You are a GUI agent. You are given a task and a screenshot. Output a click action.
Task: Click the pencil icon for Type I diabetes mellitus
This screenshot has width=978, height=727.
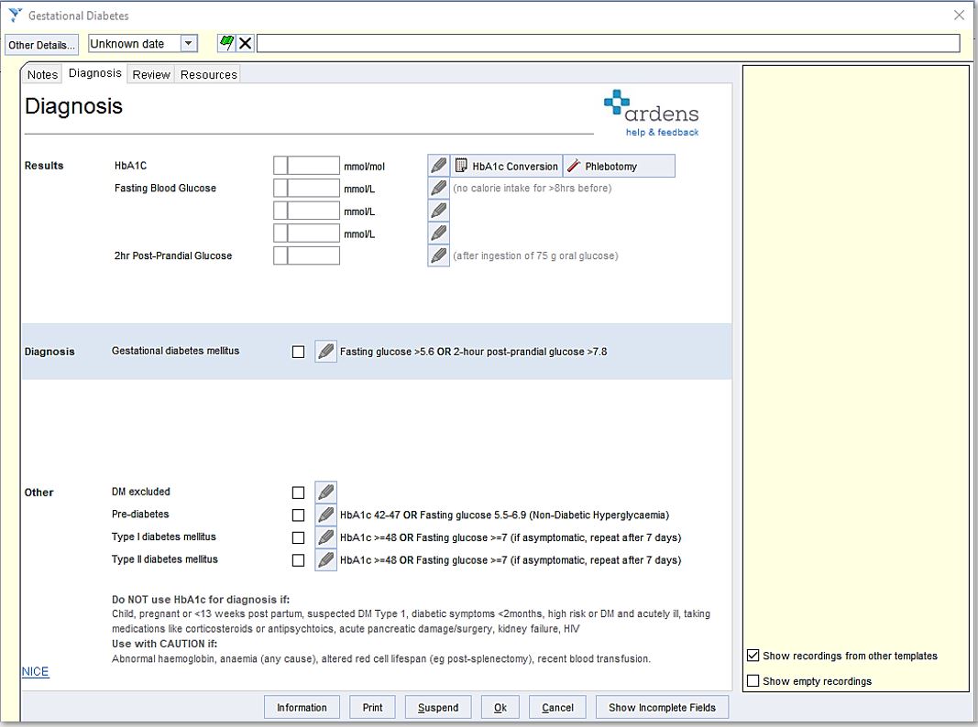[x=325, y=537]
